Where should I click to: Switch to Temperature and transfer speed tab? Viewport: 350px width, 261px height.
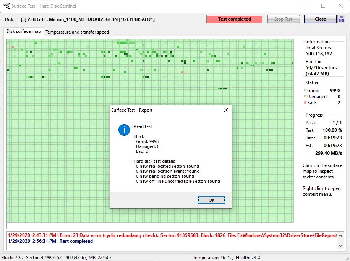(77, 32)
